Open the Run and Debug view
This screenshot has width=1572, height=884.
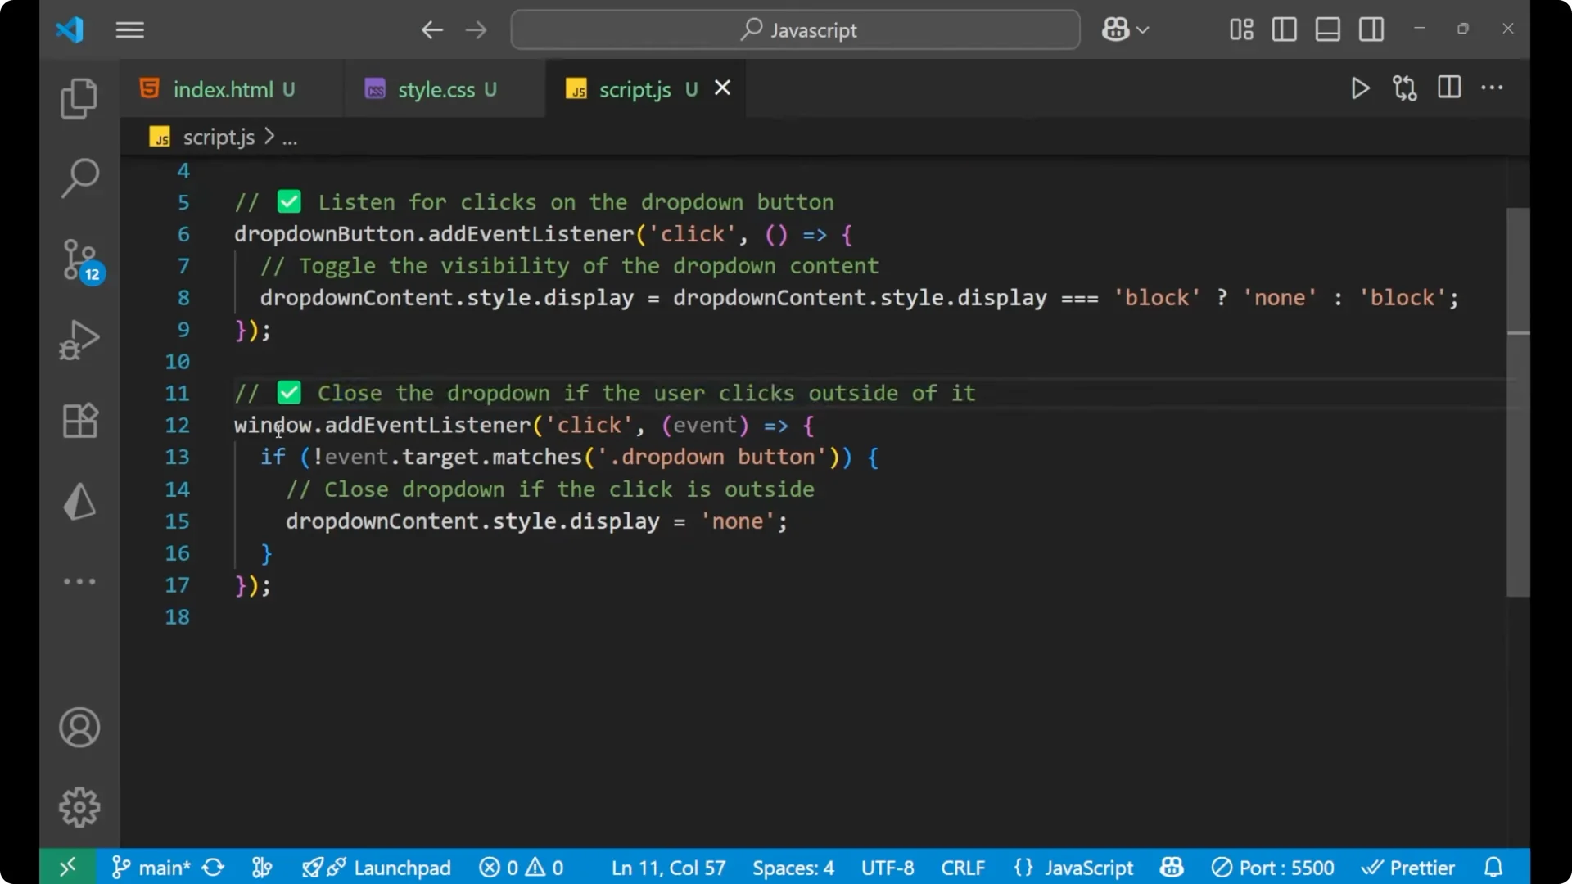tap(79, 339)
